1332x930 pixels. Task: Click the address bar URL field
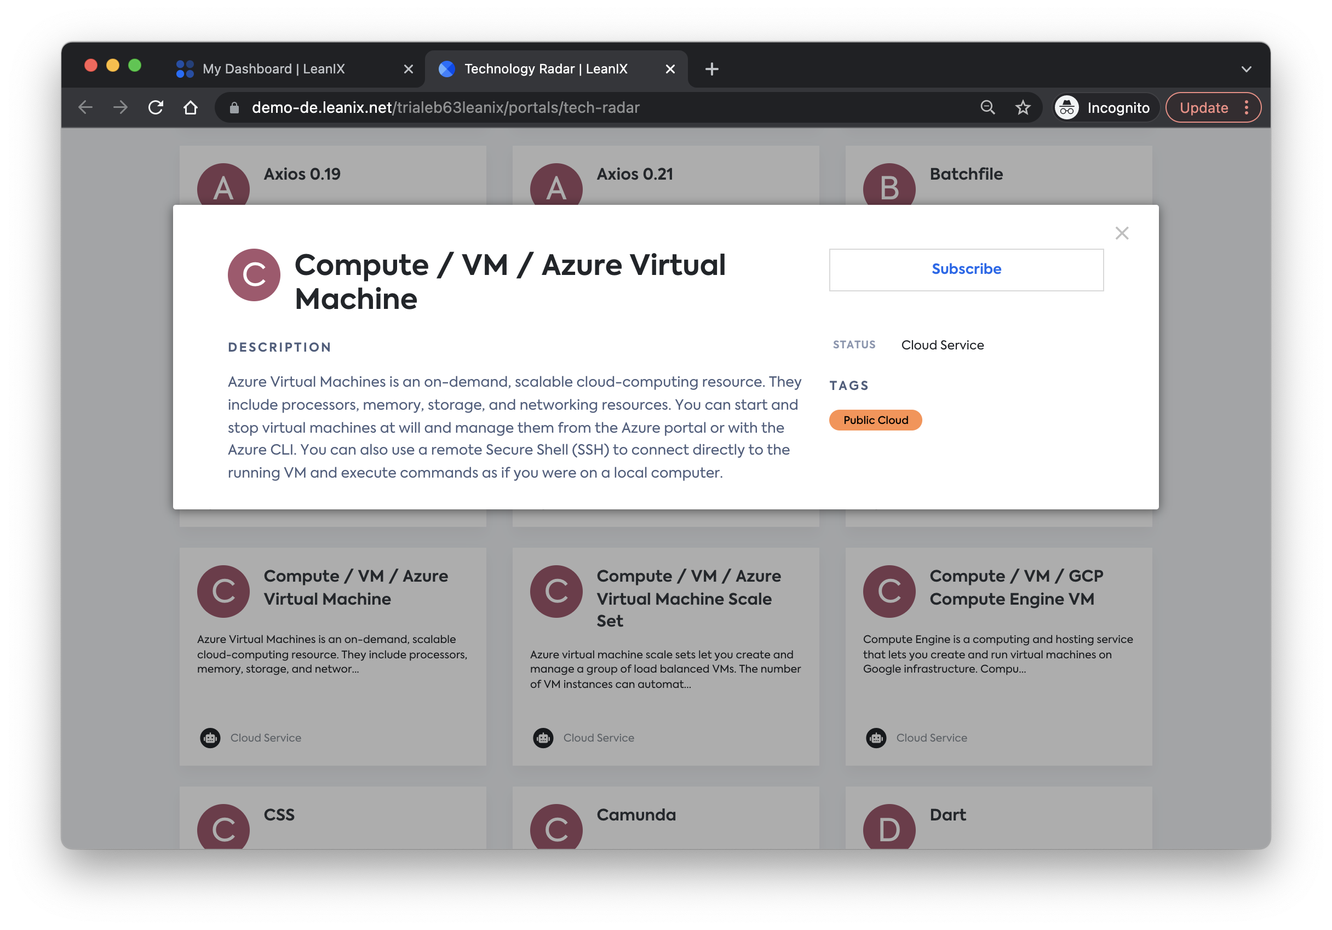(x=522, y=108)
